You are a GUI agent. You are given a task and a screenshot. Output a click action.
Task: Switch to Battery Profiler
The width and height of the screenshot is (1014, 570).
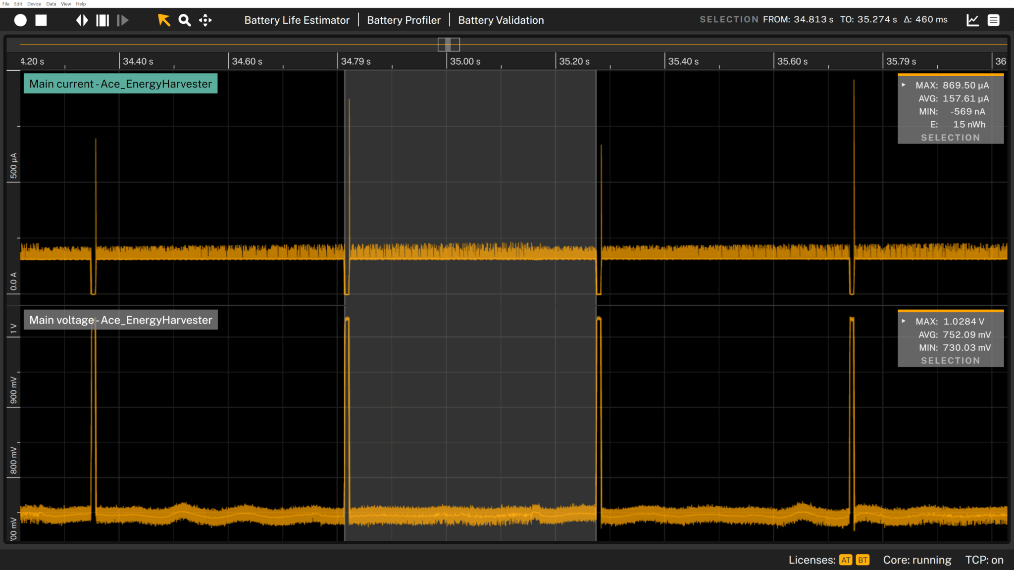[x=404, y=20]
